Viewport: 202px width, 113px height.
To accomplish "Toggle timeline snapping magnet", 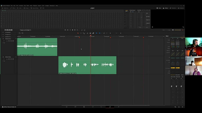I will [90, 33].
